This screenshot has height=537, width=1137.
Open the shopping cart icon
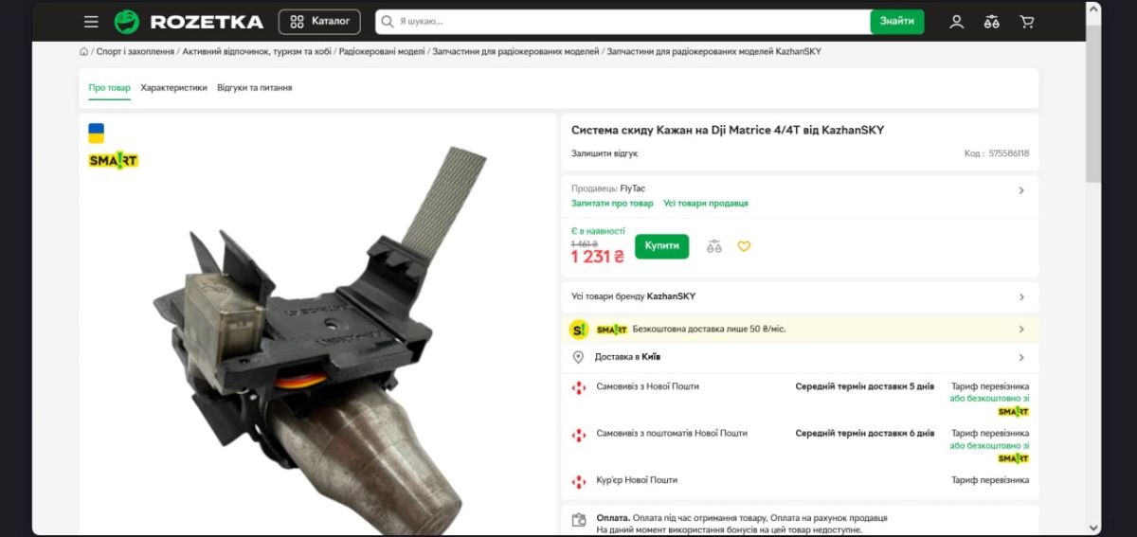(1027, 22)
